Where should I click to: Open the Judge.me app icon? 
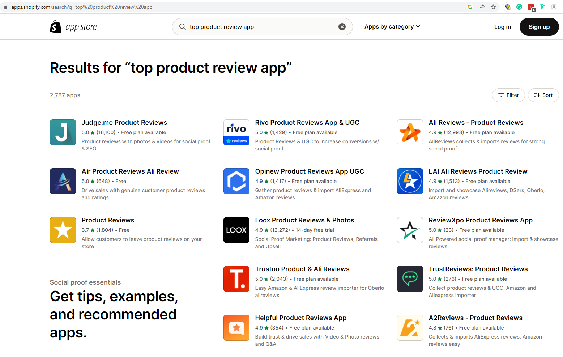tap(63, 132)
